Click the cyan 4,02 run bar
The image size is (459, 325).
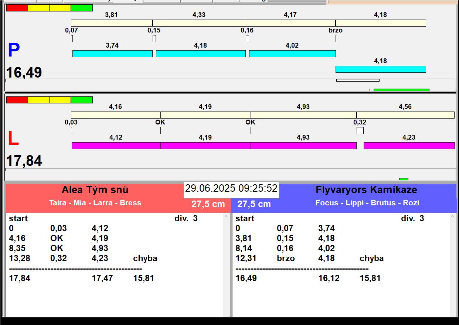[292, 54]
